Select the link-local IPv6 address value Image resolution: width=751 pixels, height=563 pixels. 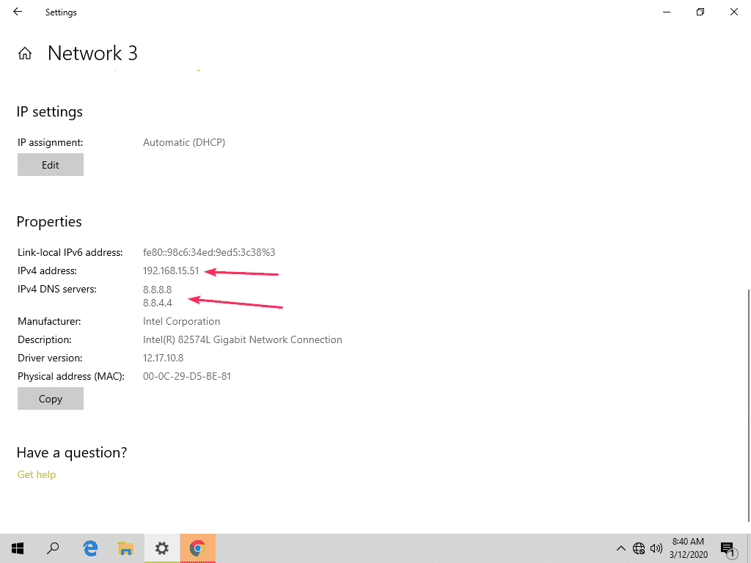(x=209, y=252)
